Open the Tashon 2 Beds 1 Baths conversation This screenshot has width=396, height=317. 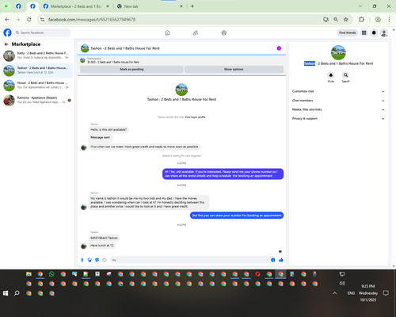pos(37,71)
